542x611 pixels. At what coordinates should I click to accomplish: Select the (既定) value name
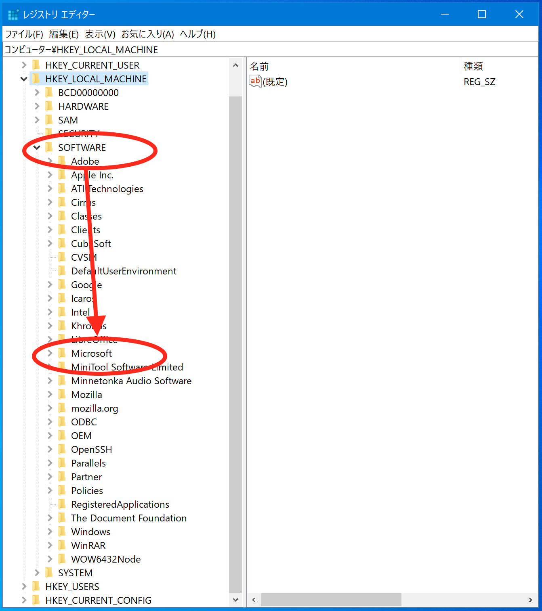click(275, 82)
